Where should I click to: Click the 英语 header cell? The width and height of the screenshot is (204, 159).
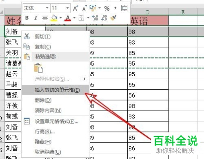(148, 20)
